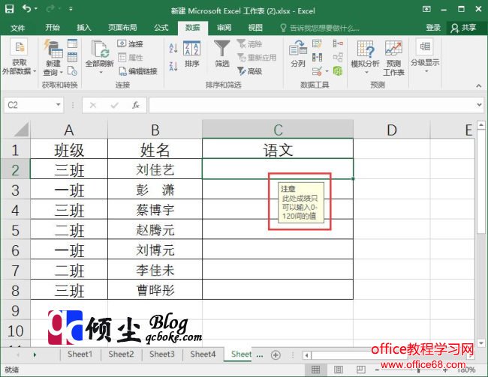
Task: Open the New Query button
Action: coord(53,58)
